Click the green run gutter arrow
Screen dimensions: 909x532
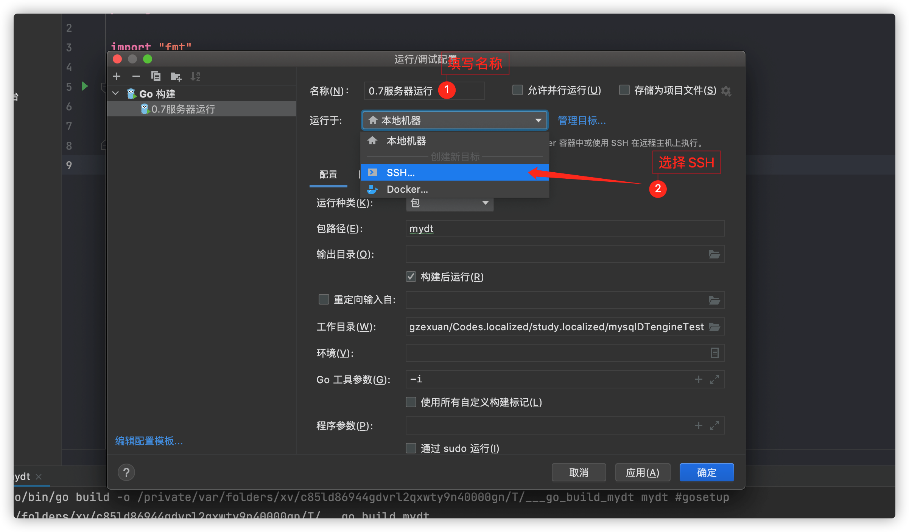click(85, 86)
